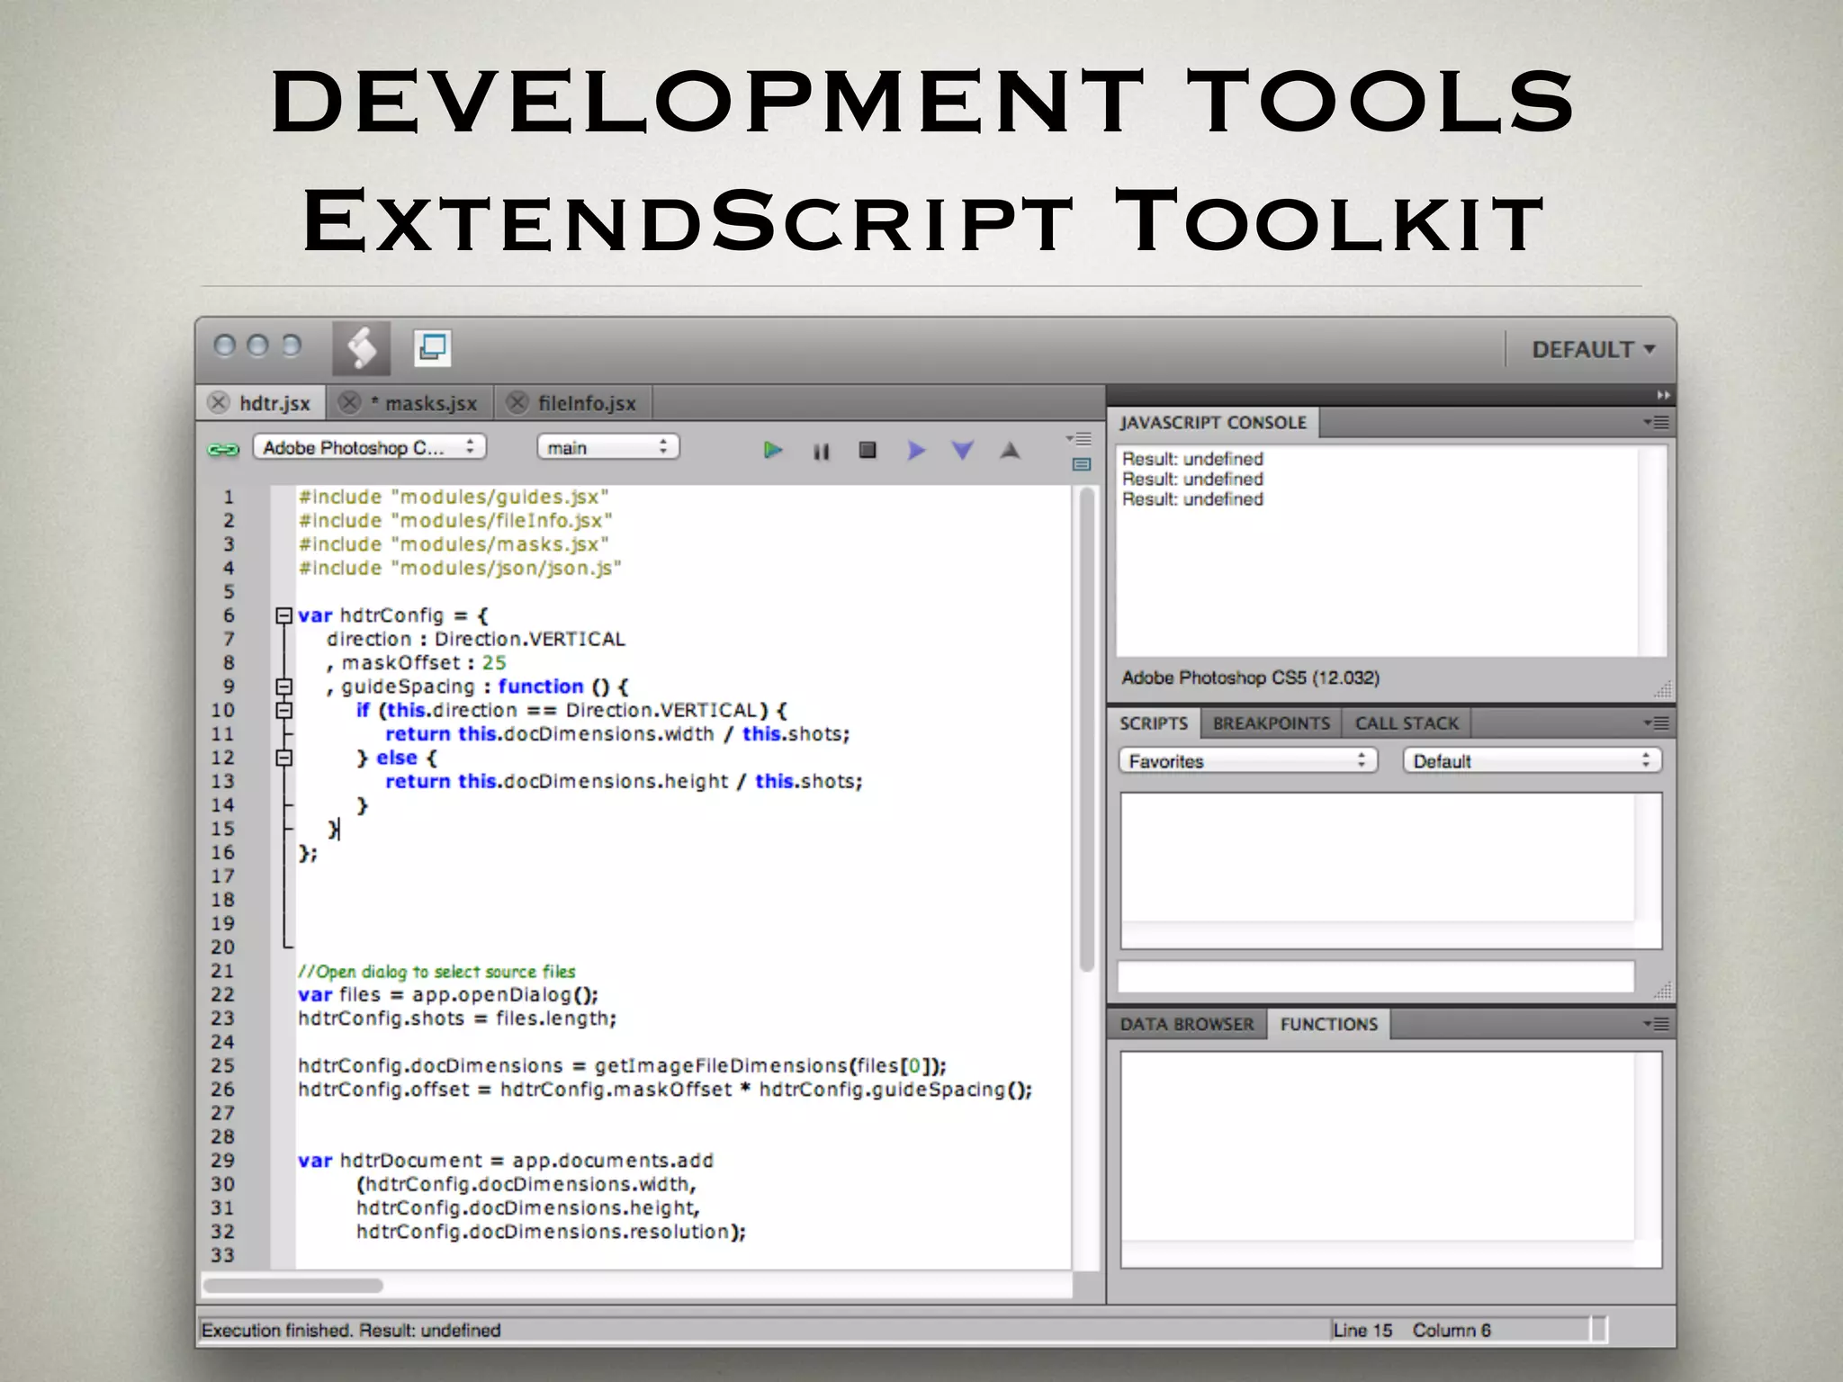Open the Favorites dropdown in Scripts panel
This screenshot has height=1382, width=1843.
pos(1248,761)
